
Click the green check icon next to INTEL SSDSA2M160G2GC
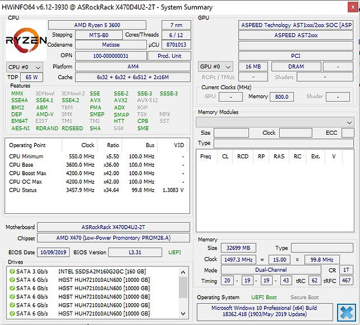point(12,271)
